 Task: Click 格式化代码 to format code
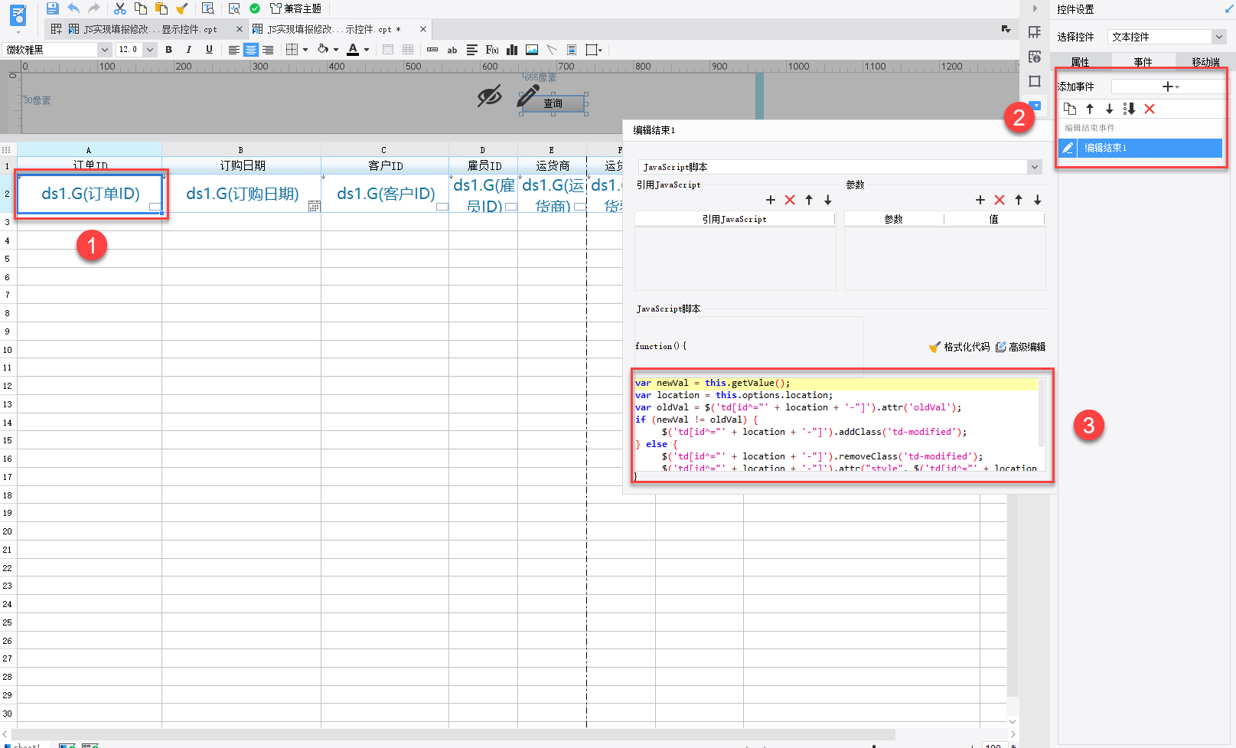pos(959,347)
